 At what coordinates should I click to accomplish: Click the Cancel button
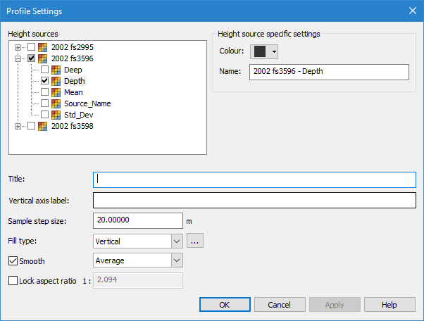pyautogui.click(x=278, y=305)
